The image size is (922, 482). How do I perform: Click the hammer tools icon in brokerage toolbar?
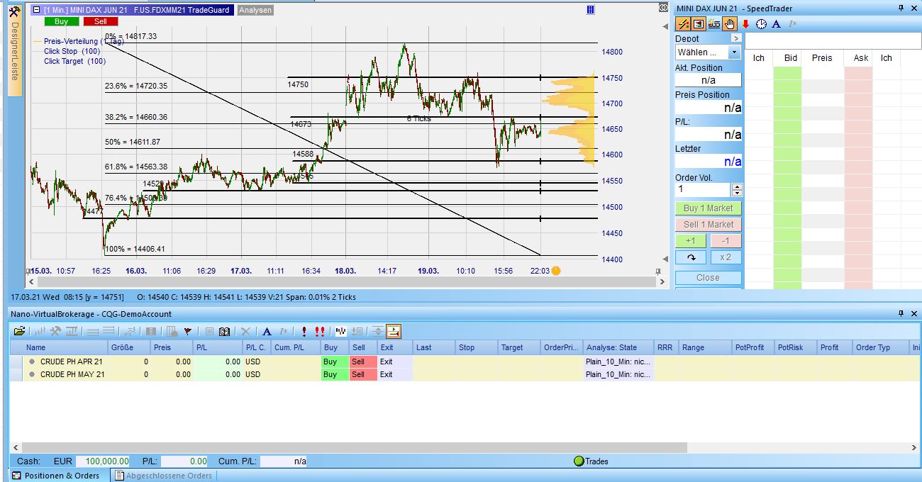[55, 331]
